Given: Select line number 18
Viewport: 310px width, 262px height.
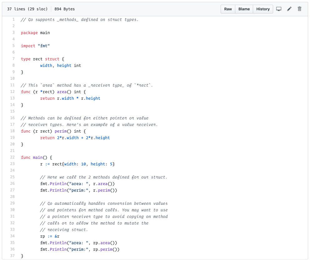Looking at the screenshot, I should pyautogui.click(x=12, y=131).
